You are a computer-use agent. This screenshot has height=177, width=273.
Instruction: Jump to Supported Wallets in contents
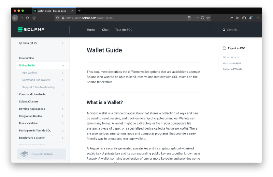[232, 69]
